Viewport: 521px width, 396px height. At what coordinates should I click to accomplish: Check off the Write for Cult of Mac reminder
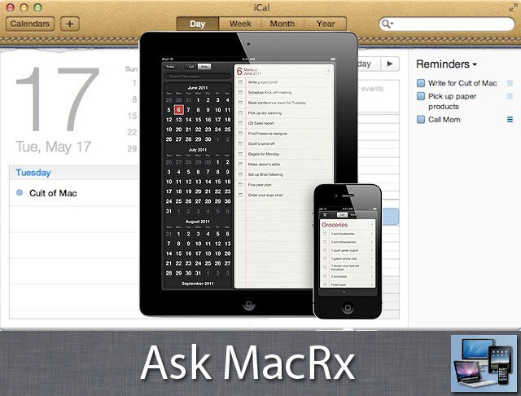(x=421, y=83)
